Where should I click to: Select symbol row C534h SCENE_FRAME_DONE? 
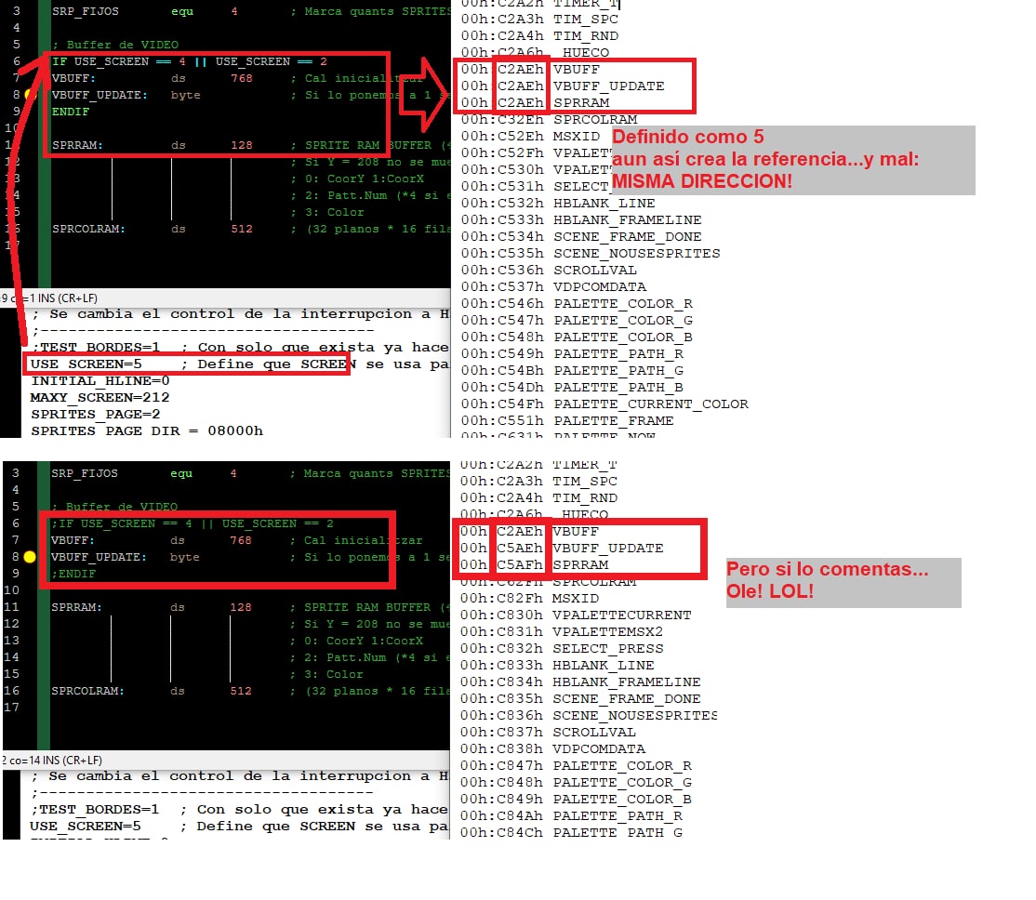581,236
